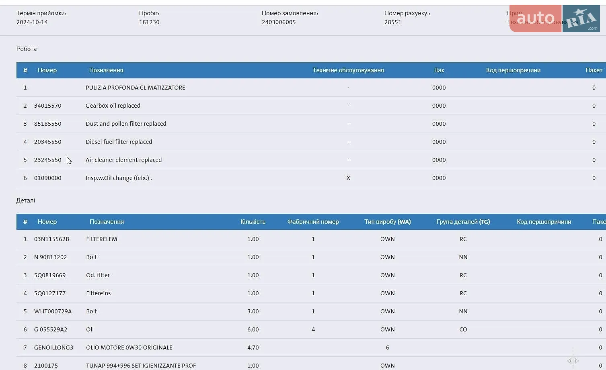This screenshot has height=370, width=606.
Task: Click the 'Робота' section heading
Action: point(27,49)
